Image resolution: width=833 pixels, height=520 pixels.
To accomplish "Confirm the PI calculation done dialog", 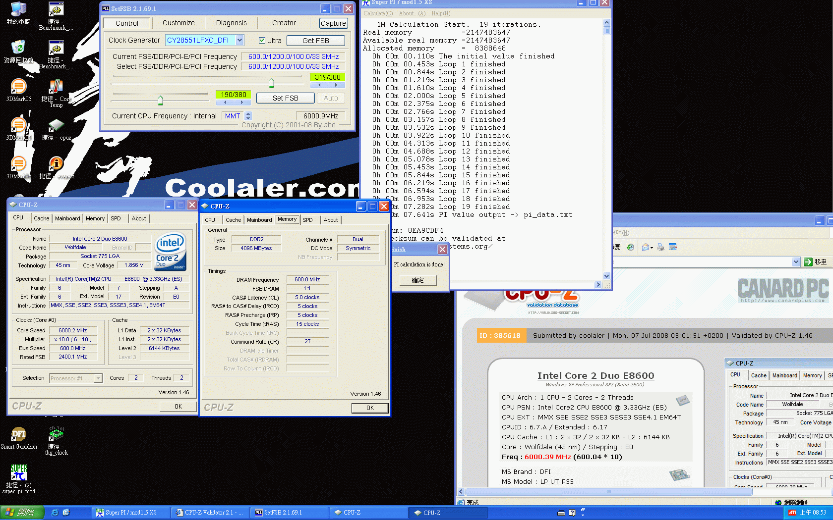I will coord(417,280).
